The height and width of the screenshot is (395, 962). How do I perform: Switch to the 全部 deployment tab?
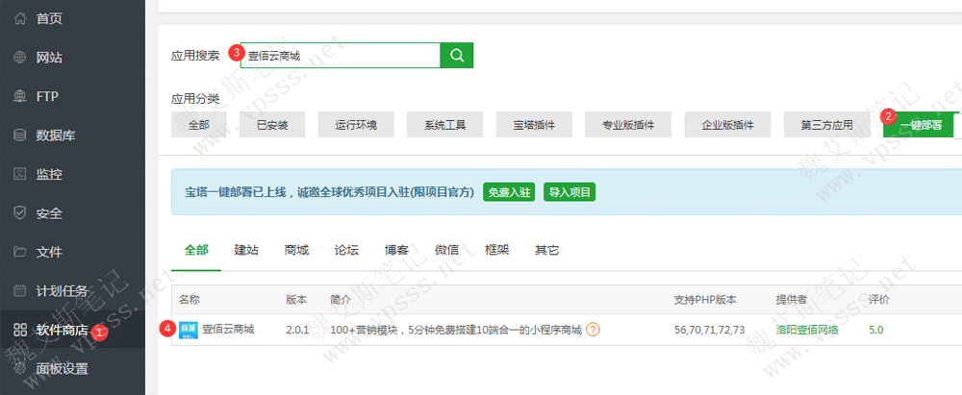196,250
